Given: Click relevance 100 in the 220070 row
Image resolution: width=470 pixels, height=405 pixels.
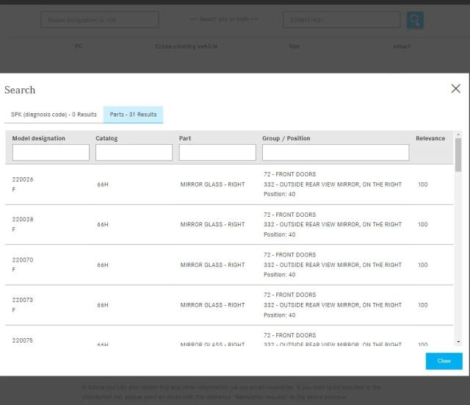Looking at the screenshot, I should pos(423,265).
